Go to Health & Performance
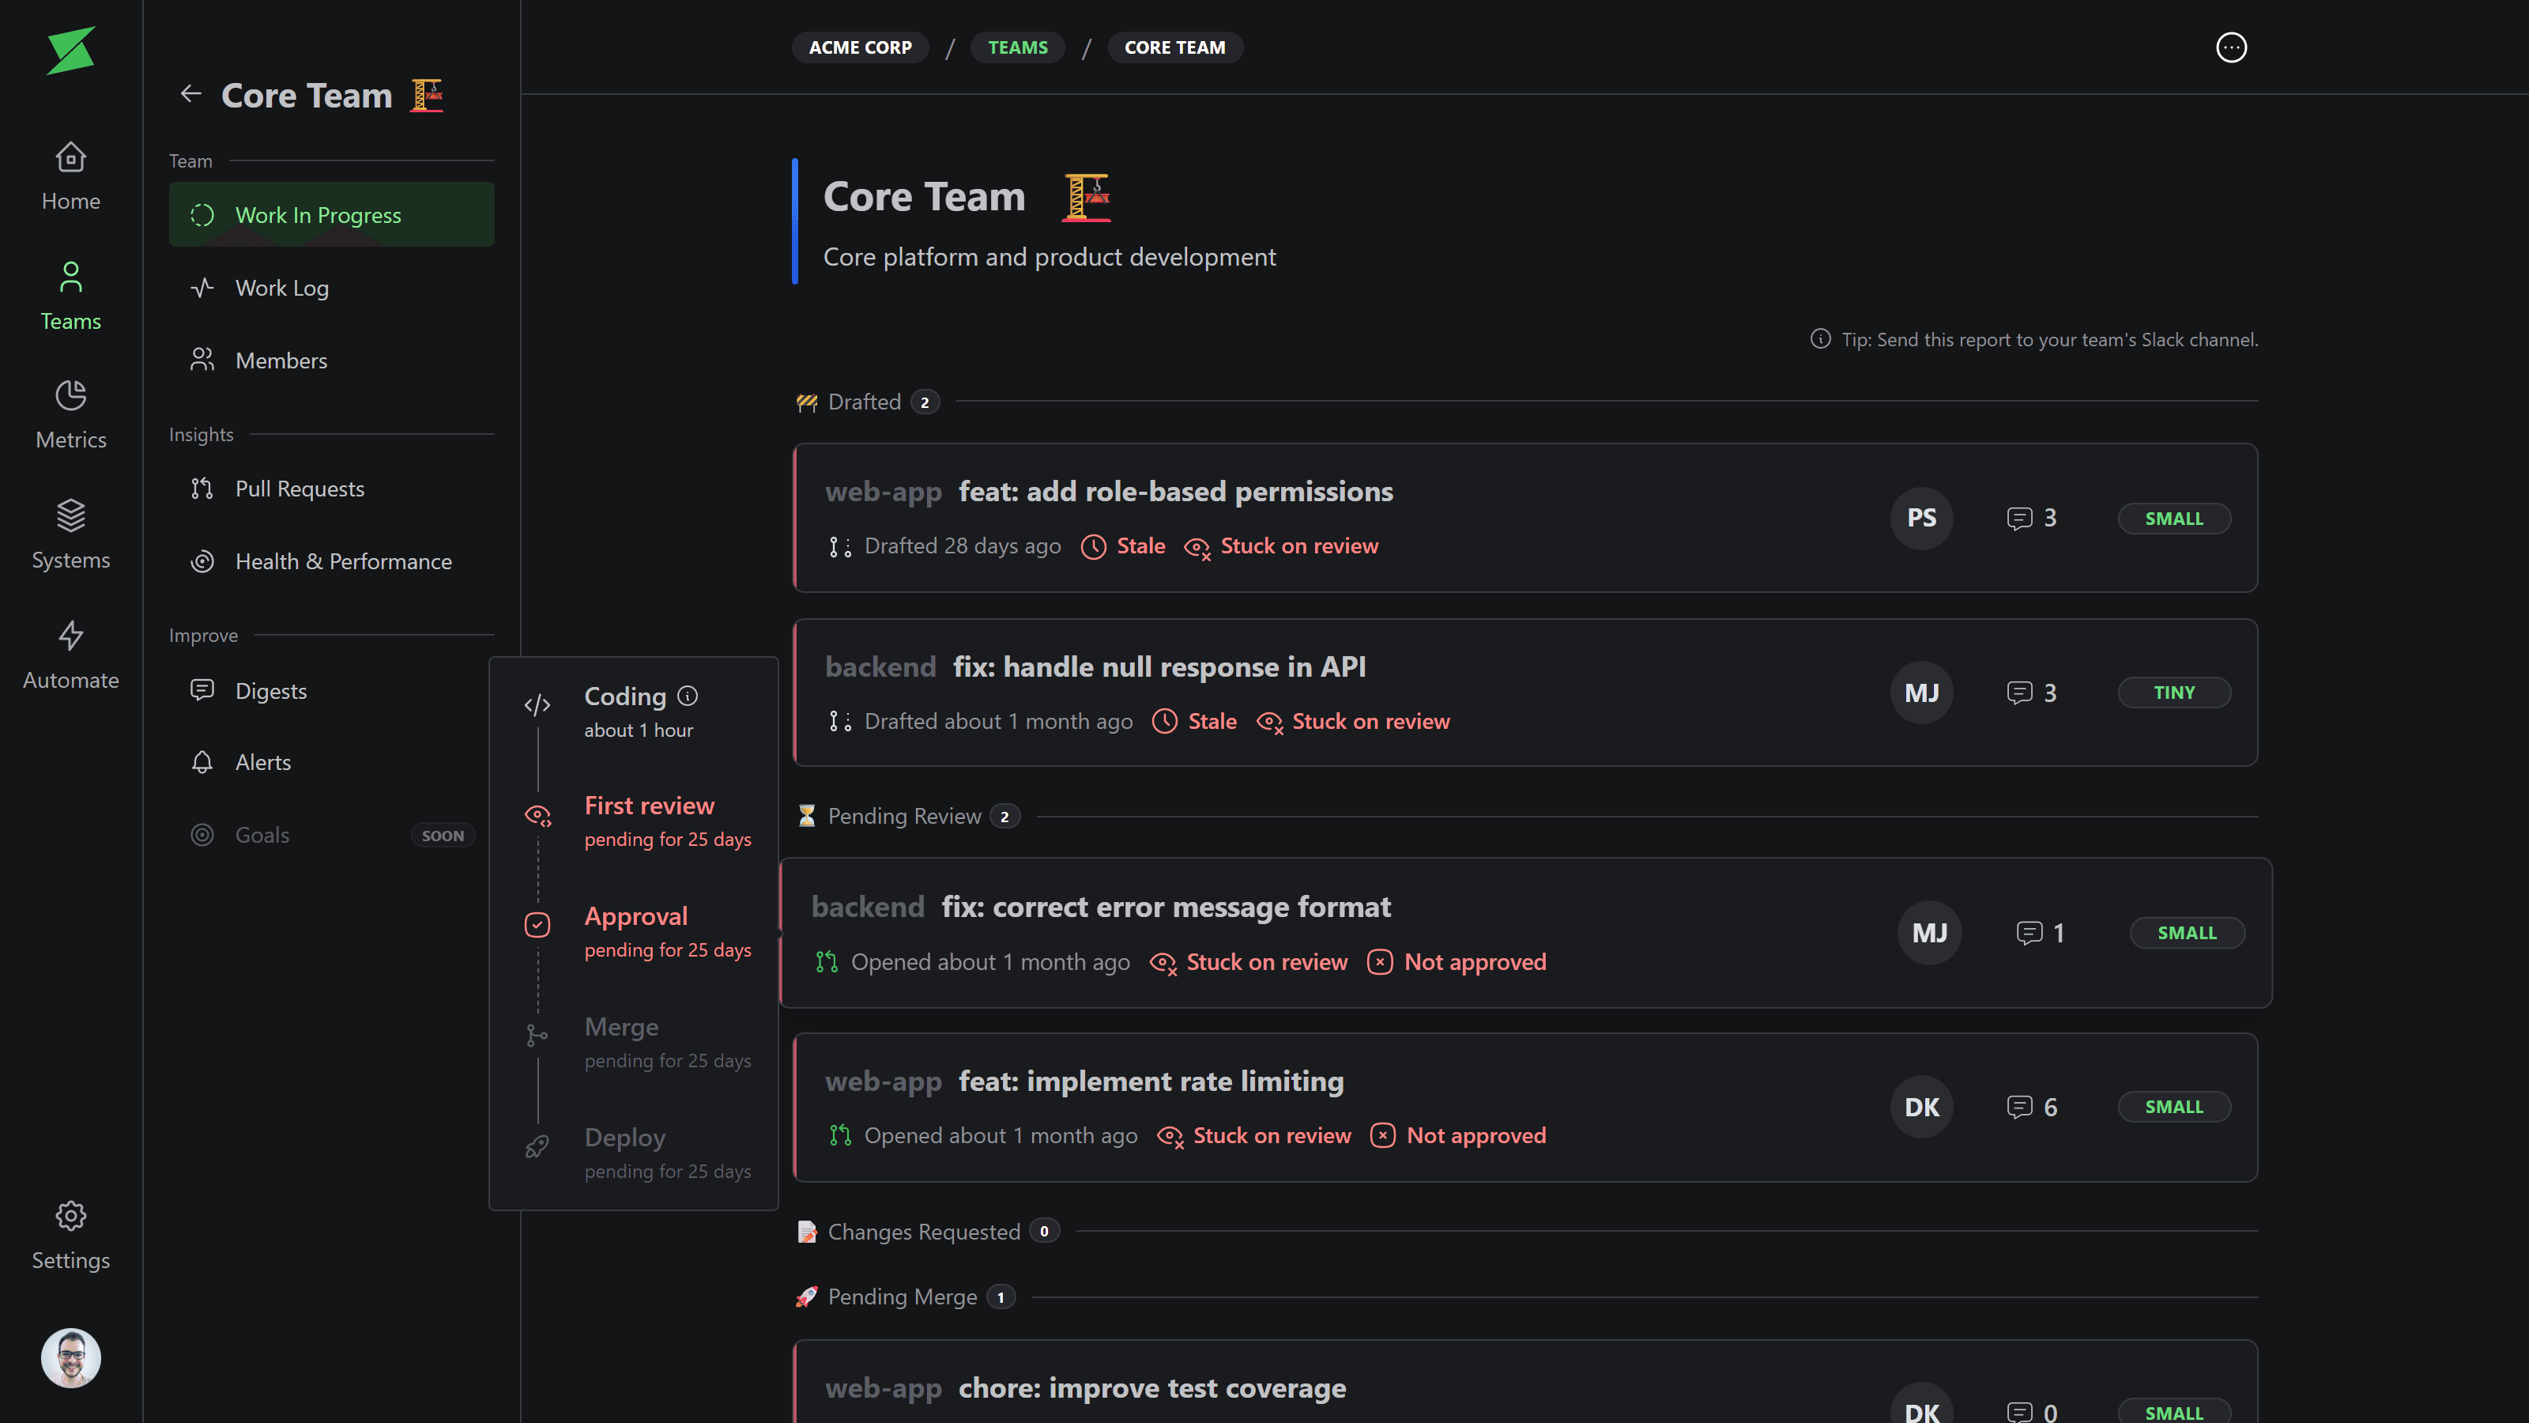2529x1423 pixels. pos(343,562)
